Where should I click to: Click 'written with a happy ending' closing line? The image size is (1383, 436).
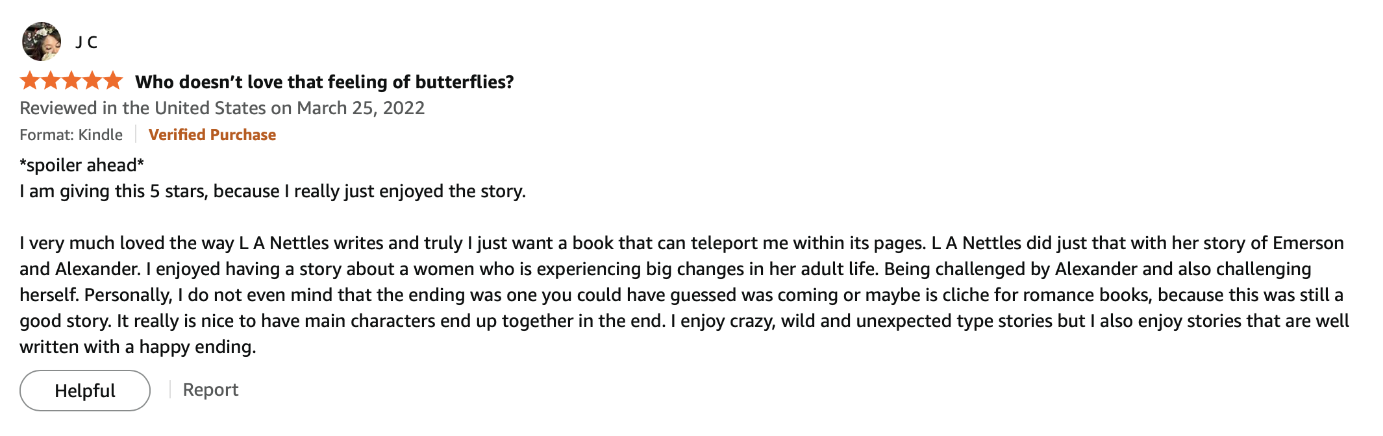pos(138,347)
